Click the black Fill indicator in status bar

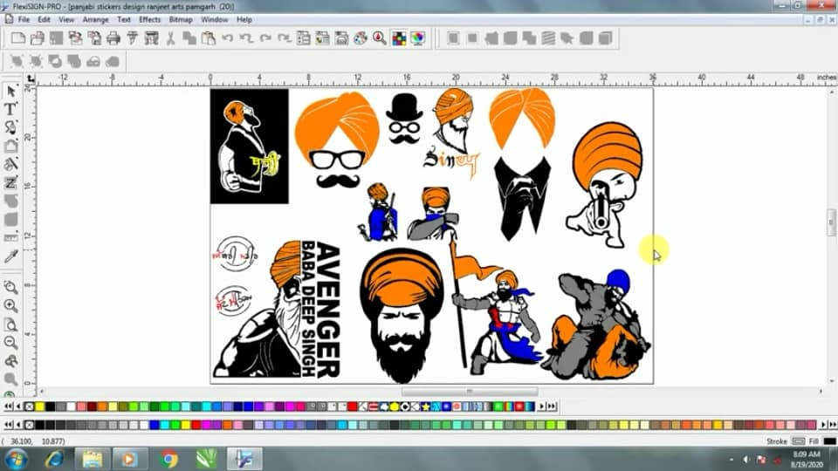pos(829,441)
